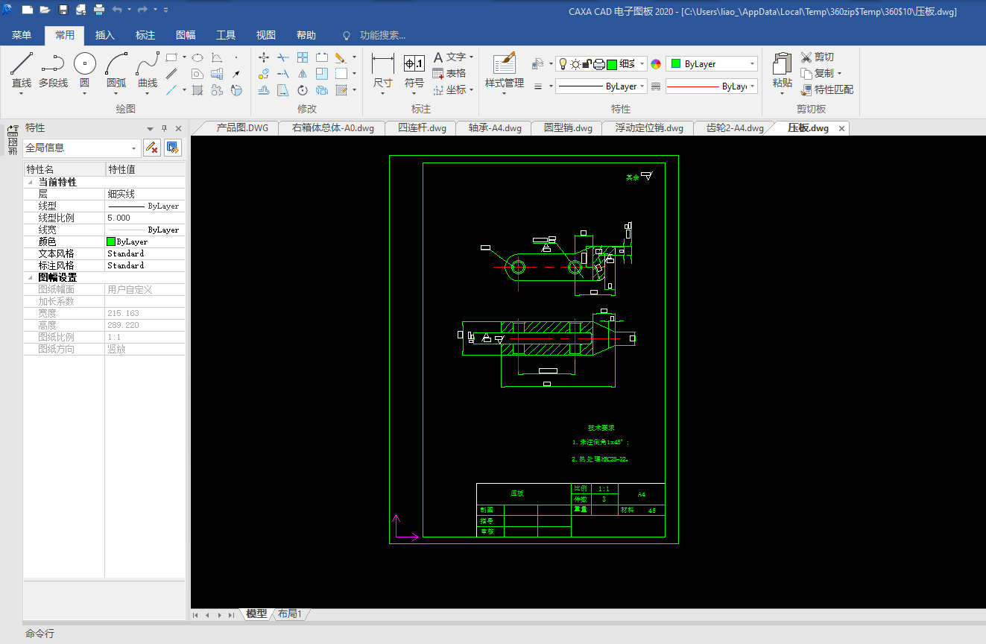986x644 pixels.
Task: Click the 剪切 cut button
Action: point(818,57)
